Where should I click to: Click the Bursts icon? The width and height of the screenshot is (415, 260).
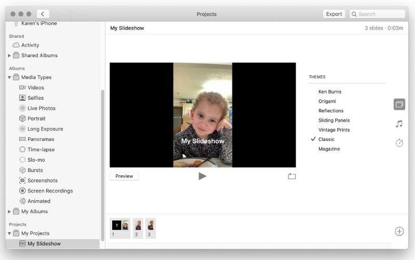22,170
